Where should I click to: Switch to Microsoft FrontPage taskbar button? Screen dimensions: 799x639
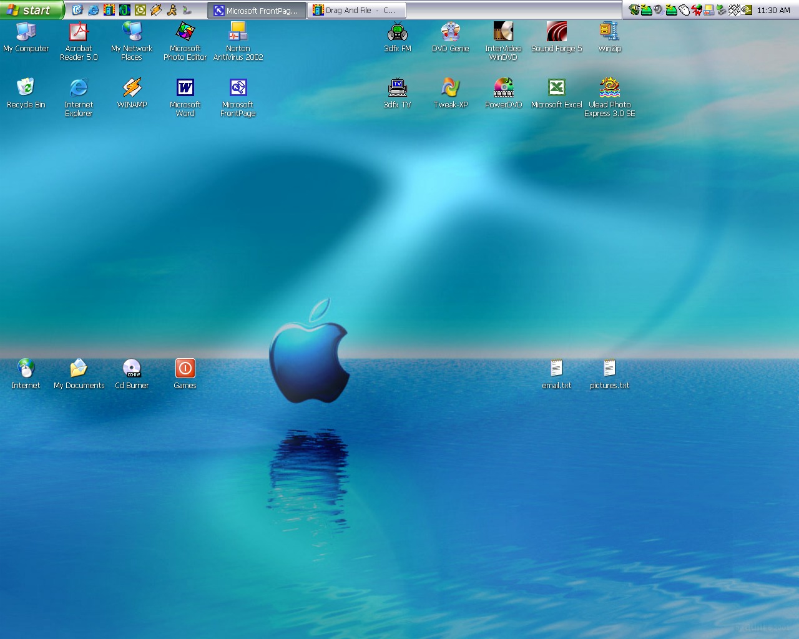257,11
